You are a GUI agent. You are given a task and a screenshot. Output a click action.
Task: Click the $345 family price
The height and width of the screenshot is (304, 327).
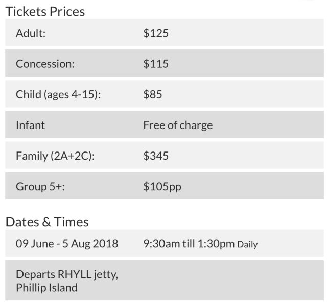click(x=156, y=156)
